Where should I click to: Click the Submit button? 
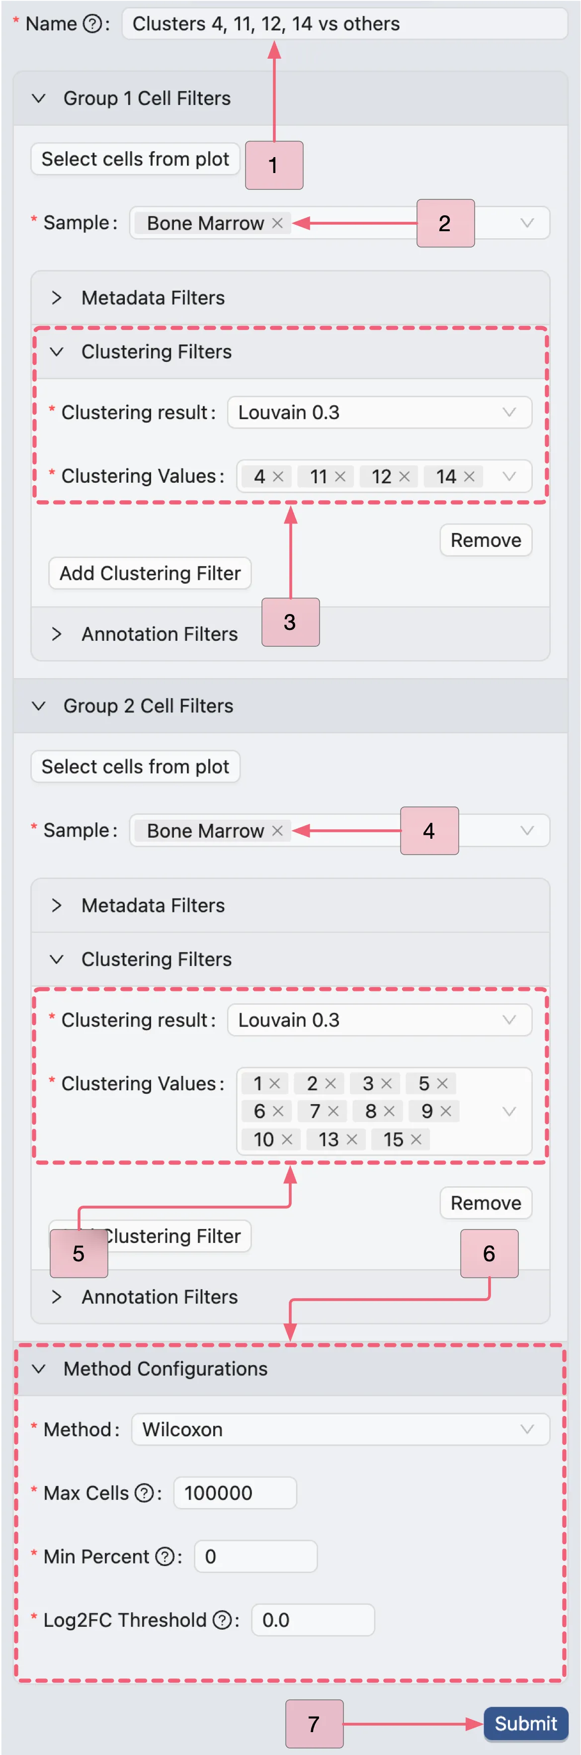(x=525, y=1724)
